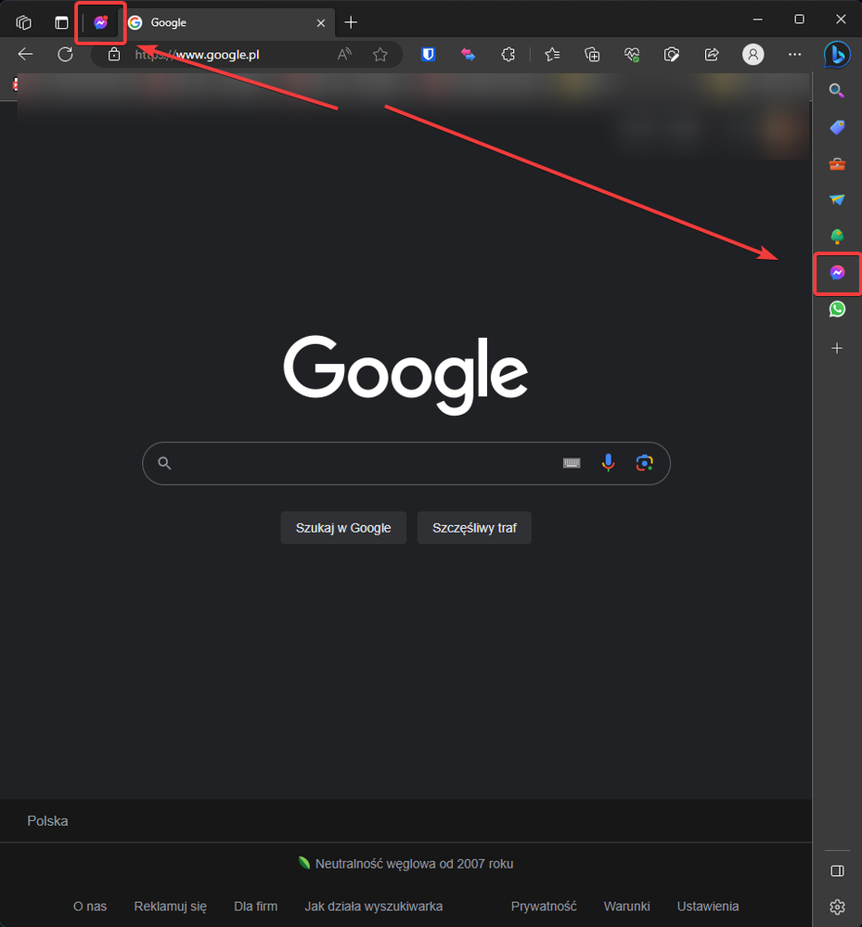Start voice search with microphone
The width and height of the screenshot is (862, 927).
608,464
